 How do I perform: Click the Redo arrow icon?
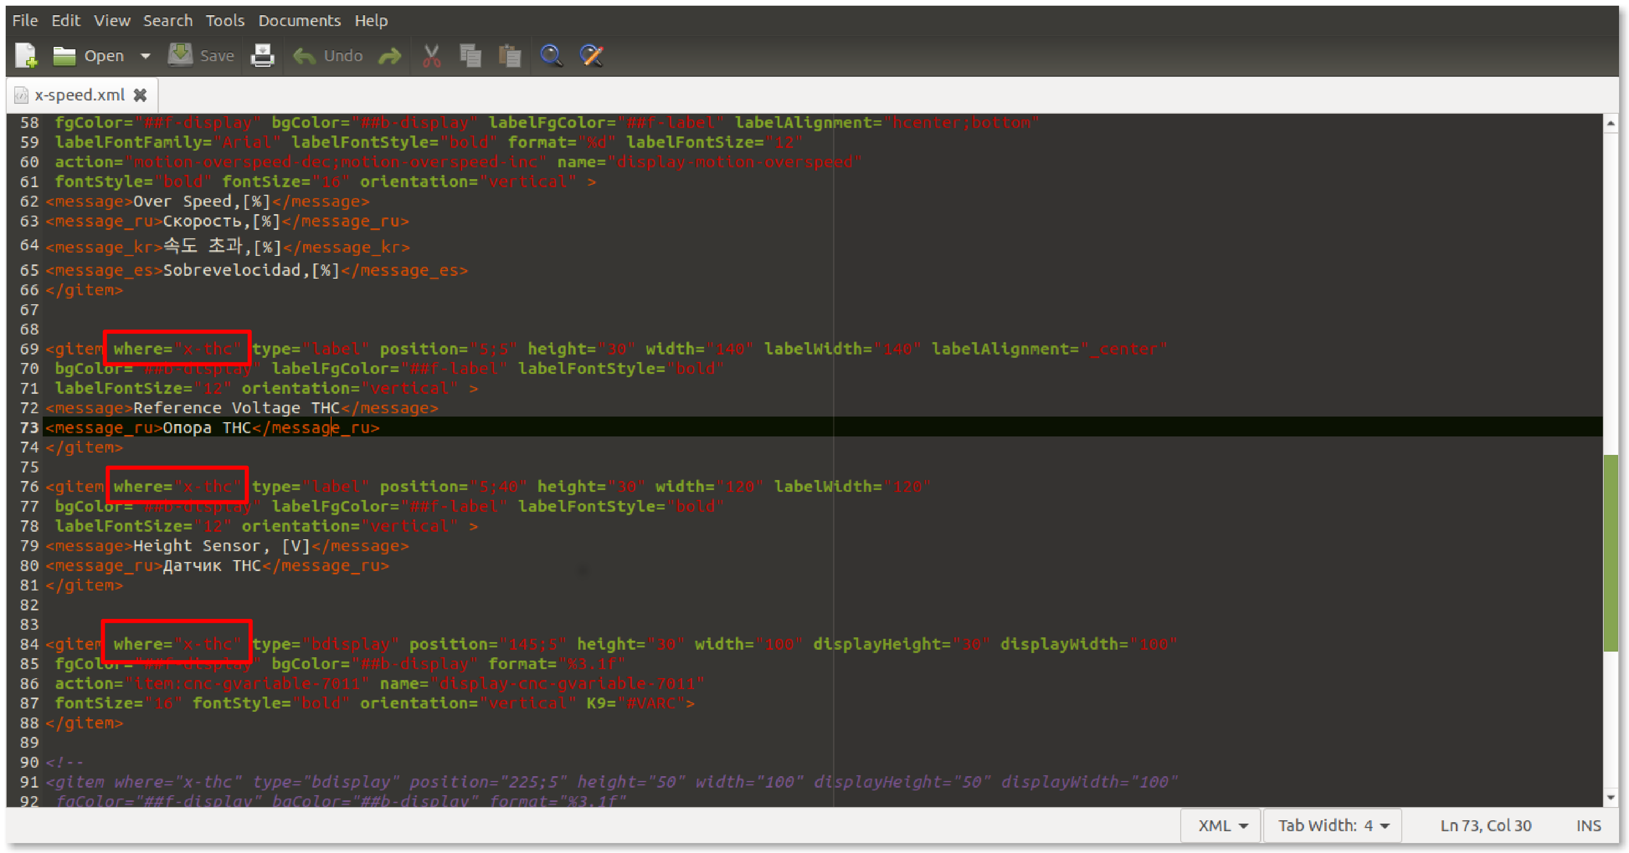(x=389, y=55)
